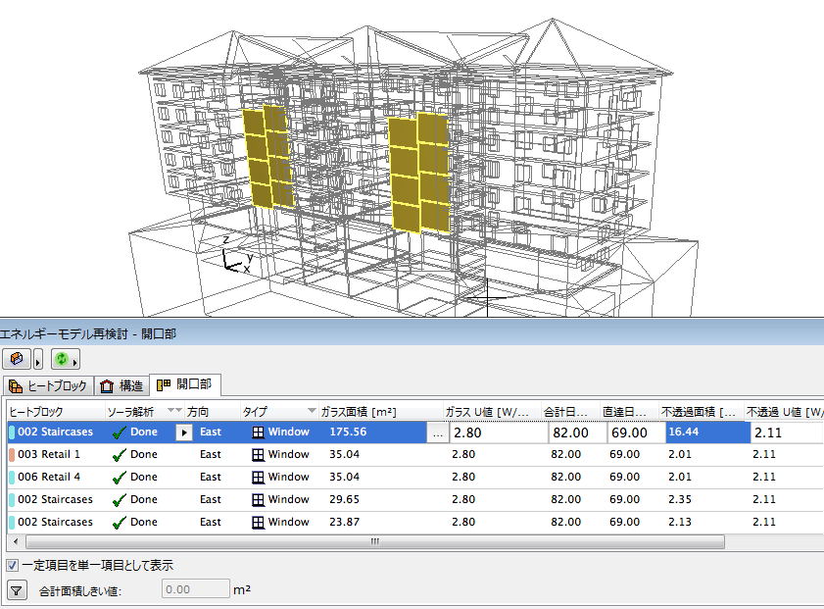Click the Window type icon in the selected row
The width and height of the screenshot is (824, 609).
[x=258, y=432]
